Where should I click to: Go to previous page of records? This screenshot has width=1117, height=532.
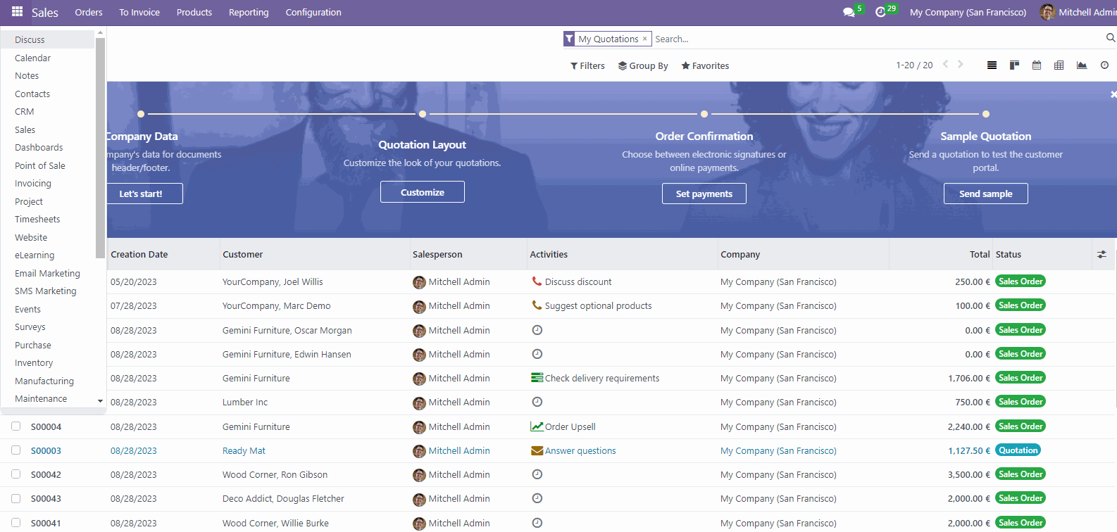pyautogui.click(x=946, y=64)
